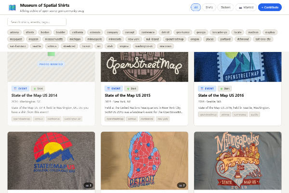Filter by the colorado tag
The image size is (289, 193).
95,32
